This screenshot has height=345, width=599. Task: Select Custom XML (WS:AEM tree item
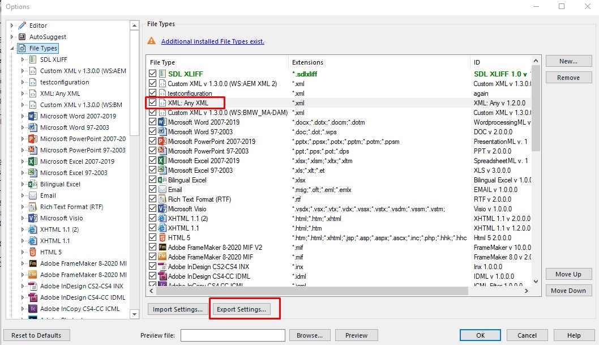[x=83, y=71]
